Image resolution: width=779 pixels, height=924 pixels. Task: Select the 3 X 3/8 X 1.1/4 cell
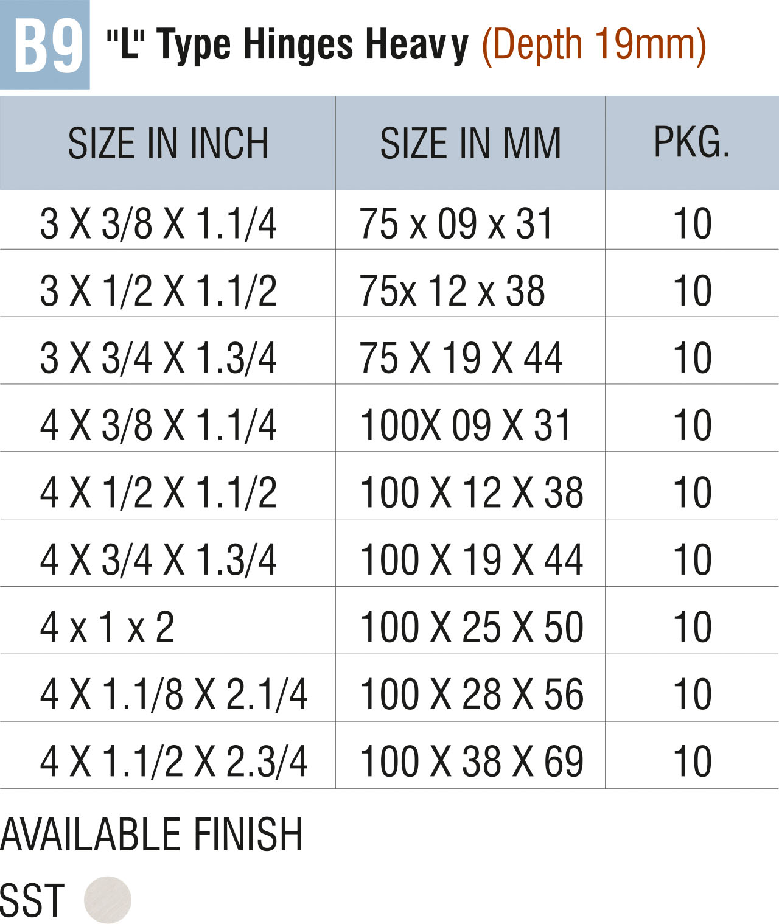click(158, 223)
